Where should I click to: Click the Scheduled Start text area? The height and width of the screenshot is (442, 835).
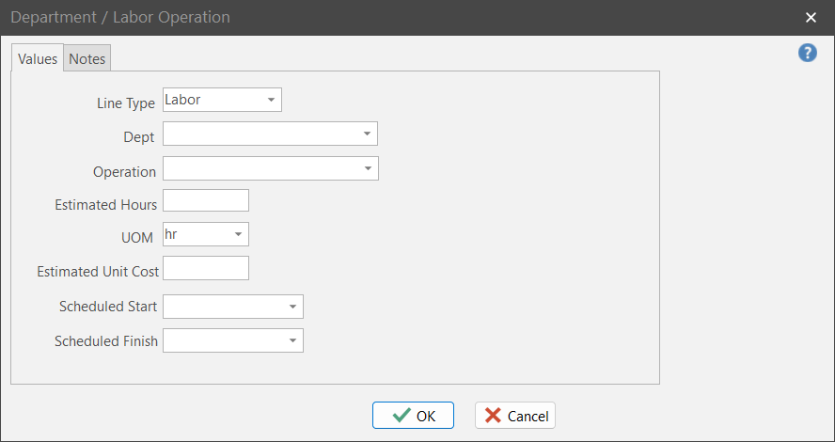[223, 307]
